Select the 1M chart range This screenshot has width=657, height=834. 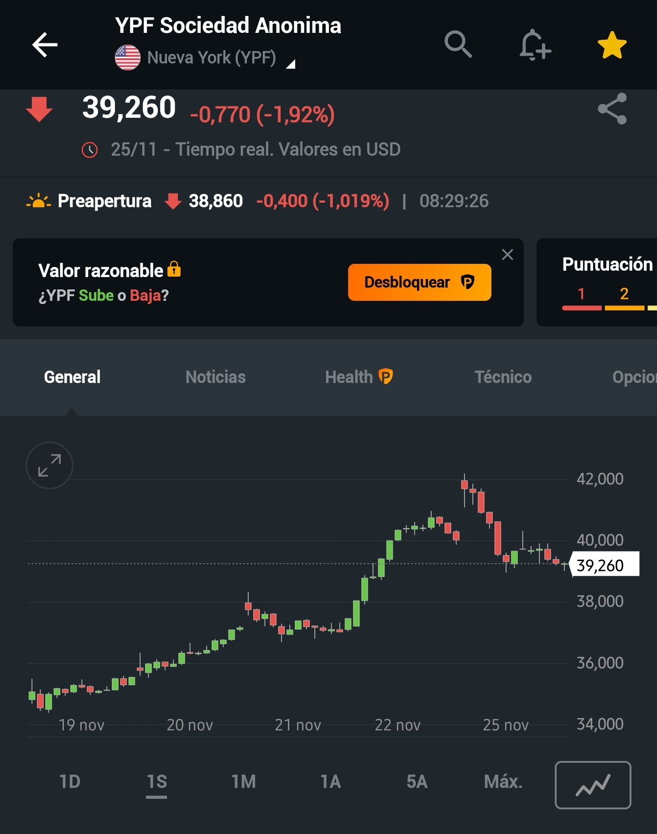[243, 782]
